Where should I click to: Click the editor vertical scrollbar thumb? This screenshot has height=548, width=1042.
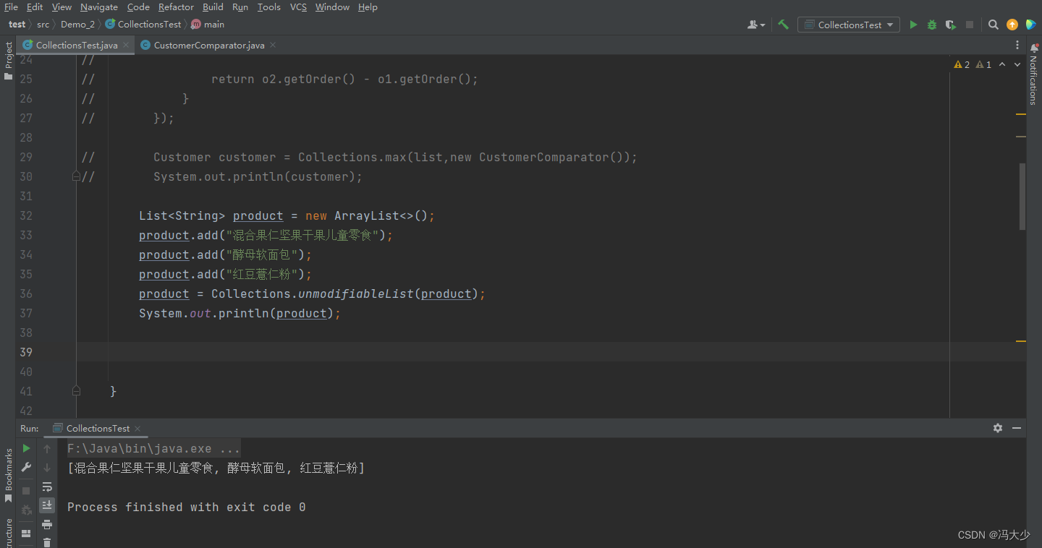point(1022,196)
